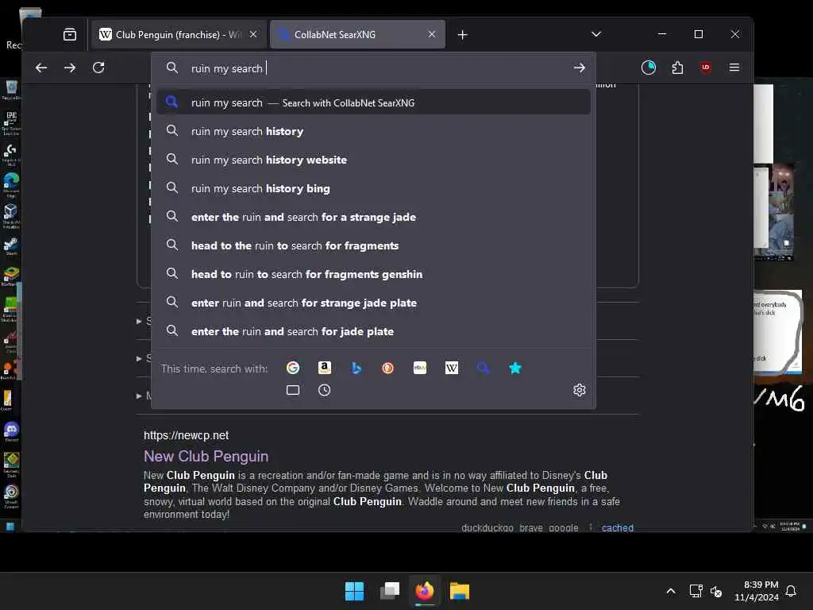Search this time with eBay

click(x=420, y=368)
